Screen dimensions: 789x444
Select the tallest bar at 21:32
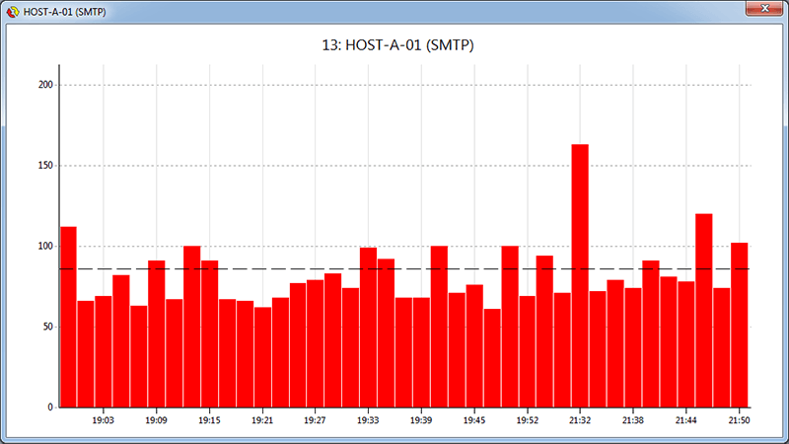pos(580,276)
